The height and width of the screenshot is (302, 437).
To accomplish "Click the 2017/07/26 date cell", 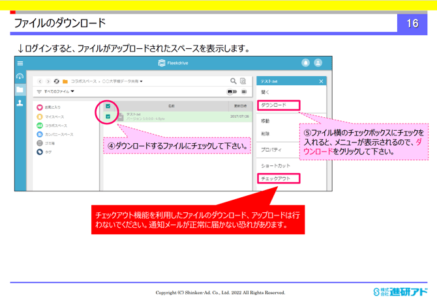I will point(239,117).
